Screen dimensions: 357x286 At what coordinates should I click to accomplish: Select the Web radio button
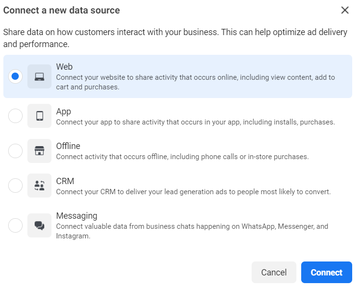[x=15, y=76]
